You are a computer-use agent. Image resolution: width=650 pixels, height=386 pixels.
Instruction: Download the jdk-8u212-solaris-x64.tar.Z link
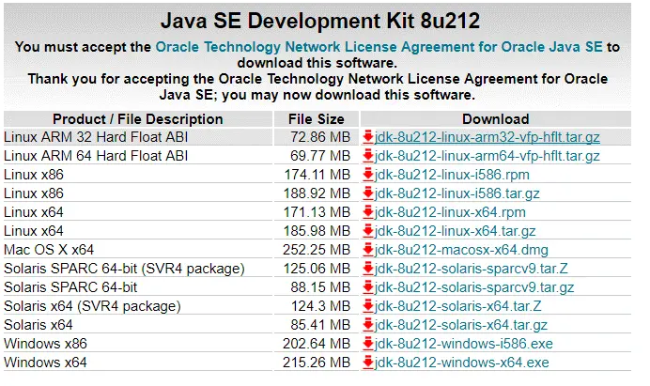point(458,306)
